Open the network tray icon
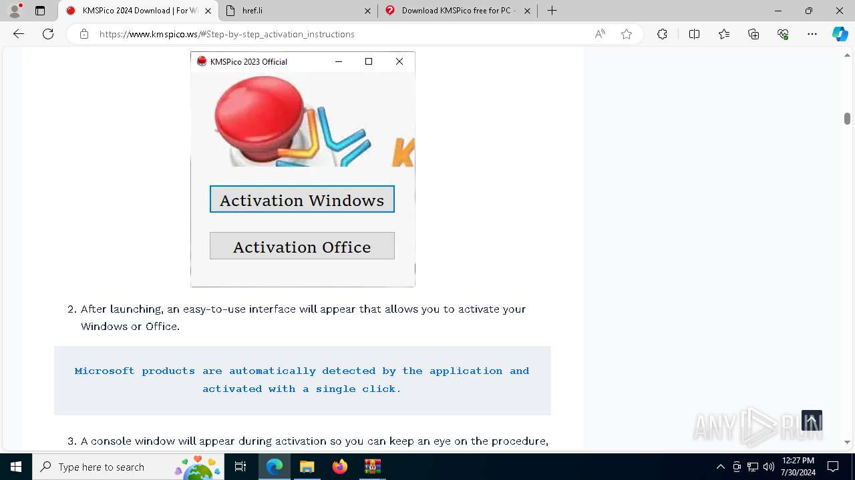This screenshot has height=480, width=855. 753,467
